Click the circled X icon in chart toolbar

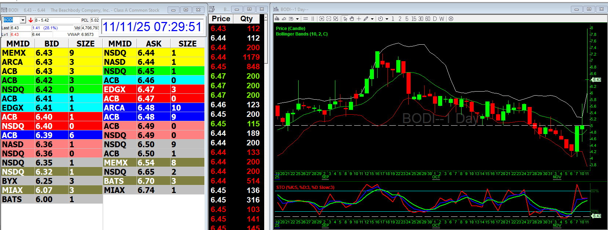(x=451, y=19)
